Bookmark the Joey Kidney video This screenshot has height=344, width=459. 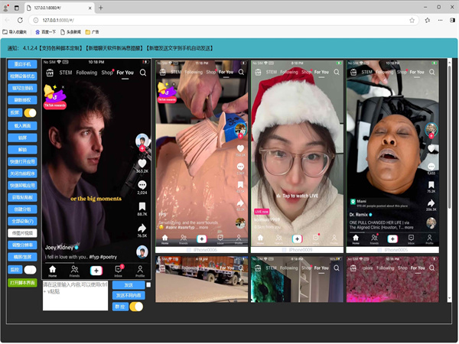(142, 205)
